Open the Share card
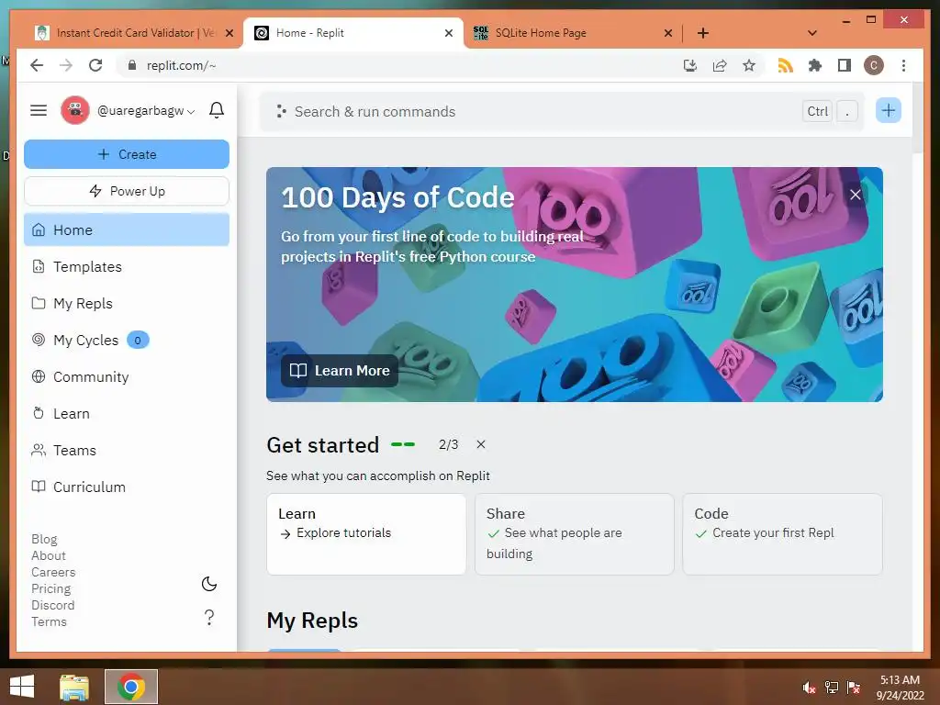Viewport: 940px width, 705px height. tap(575, 534)
